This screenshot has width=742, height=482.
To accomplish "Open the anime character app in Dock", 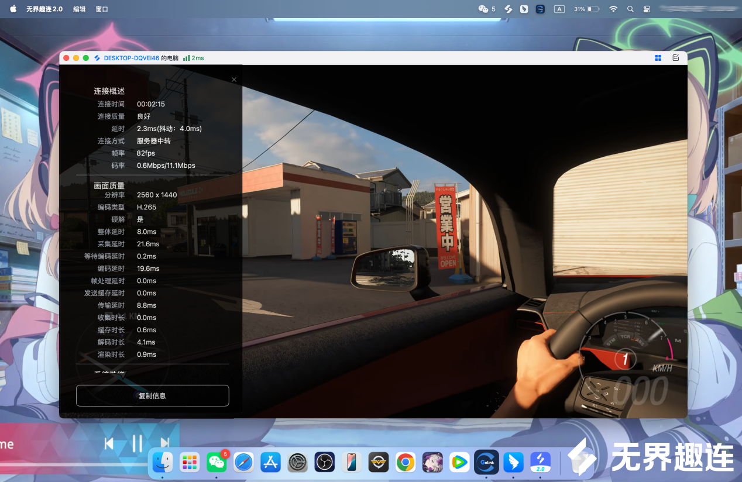I will (432, 462).
